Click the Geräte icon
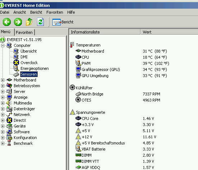The height and width of the screenshot is (170, 198). tap(9, 126)
